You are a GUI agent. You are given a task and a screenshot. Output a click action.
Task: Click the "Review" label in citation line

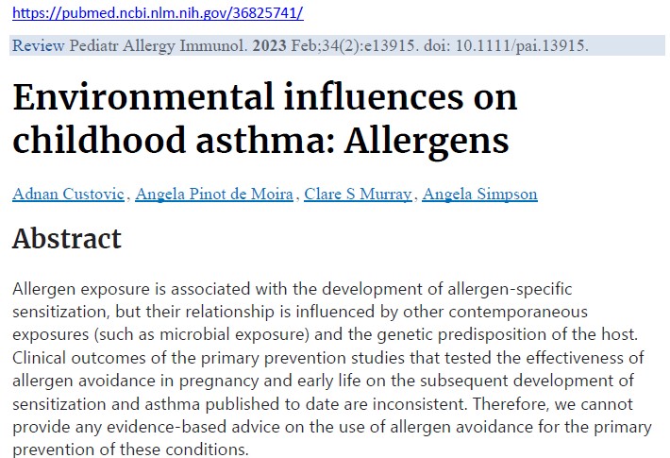(x=38, y=45)
